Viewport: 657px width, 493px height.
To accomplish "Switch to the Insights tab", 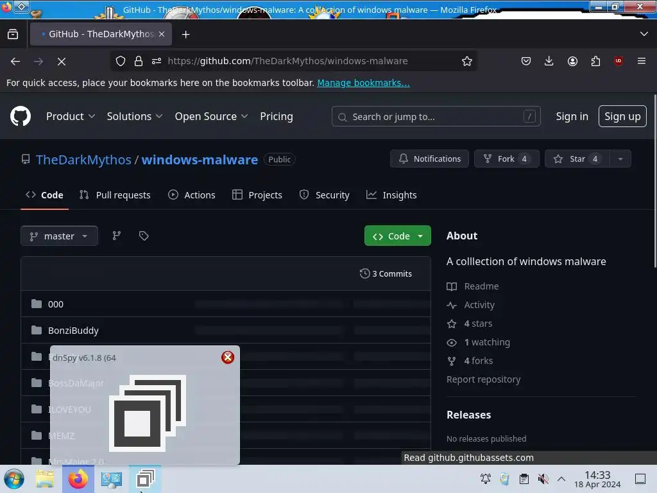I will coord(391,195).
